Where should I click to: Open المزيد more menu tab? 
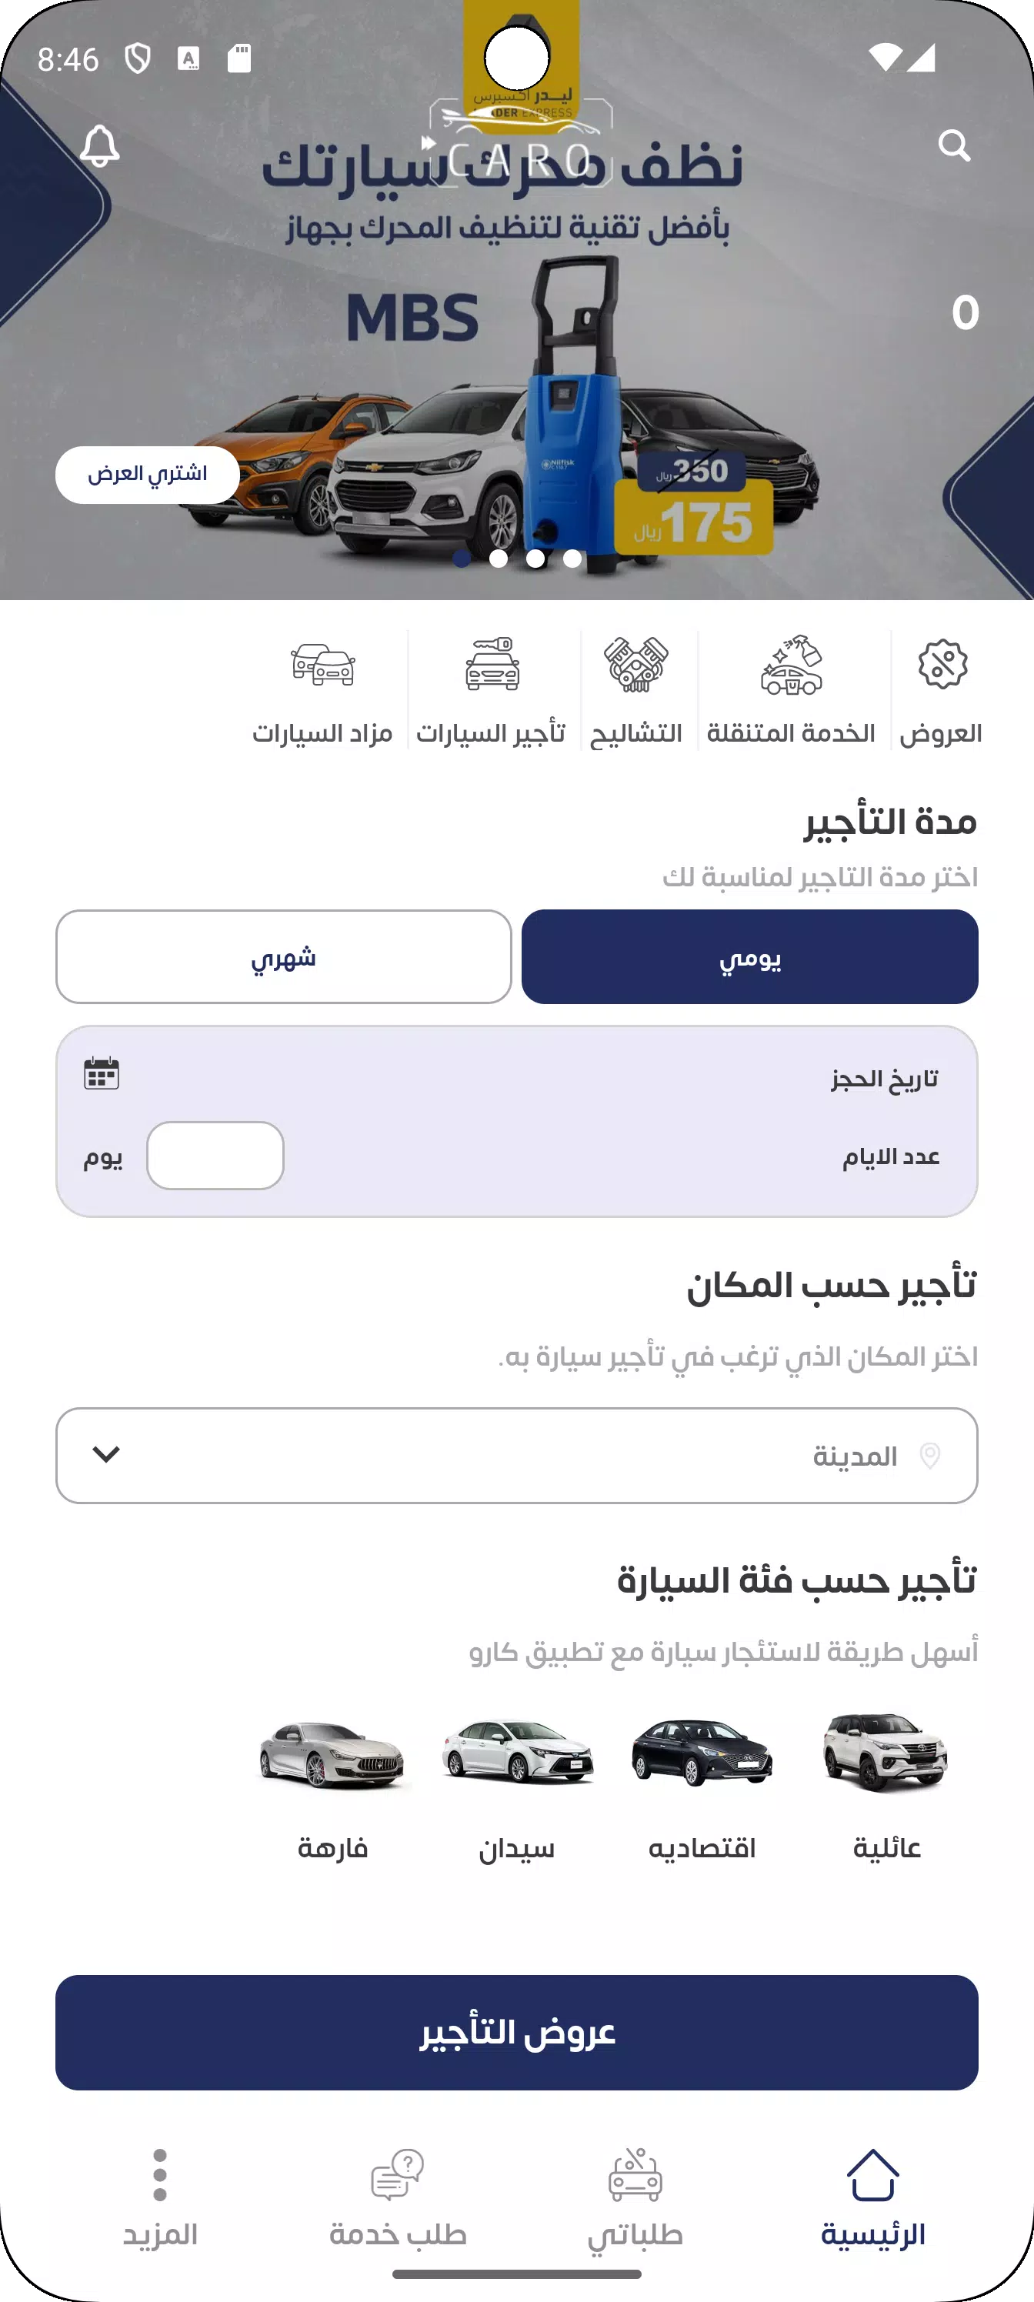(x=160, y=2199)
